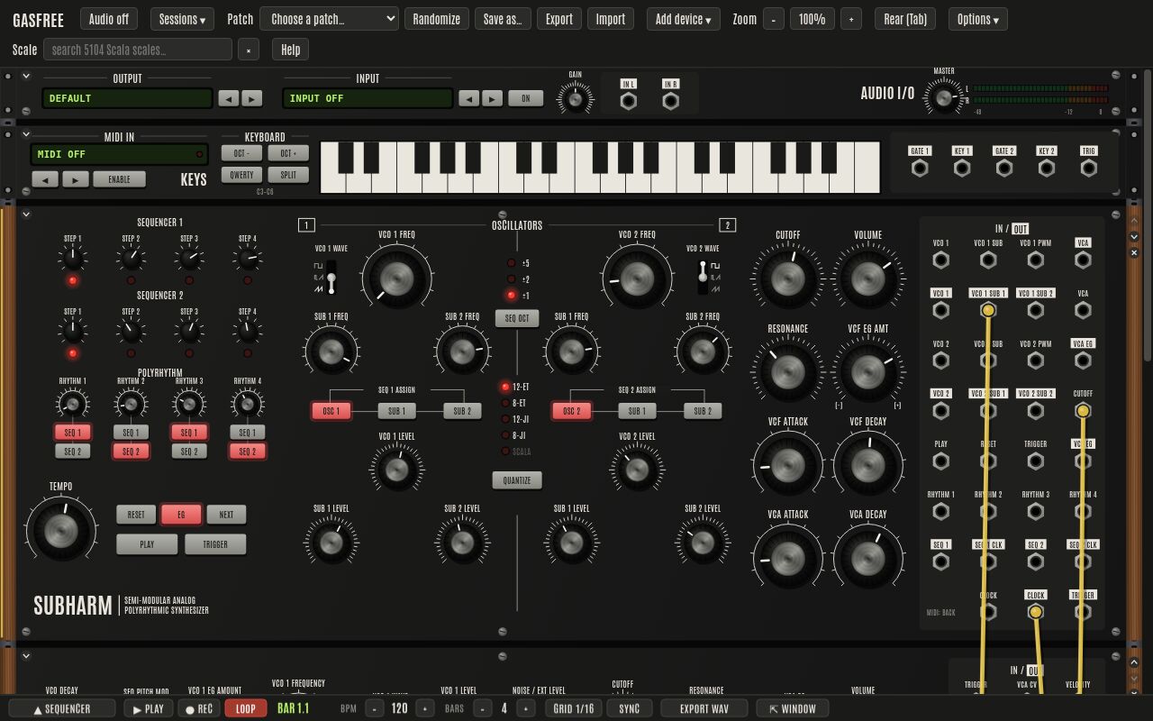Clear the Scala scale search with ×

point(250,50)
